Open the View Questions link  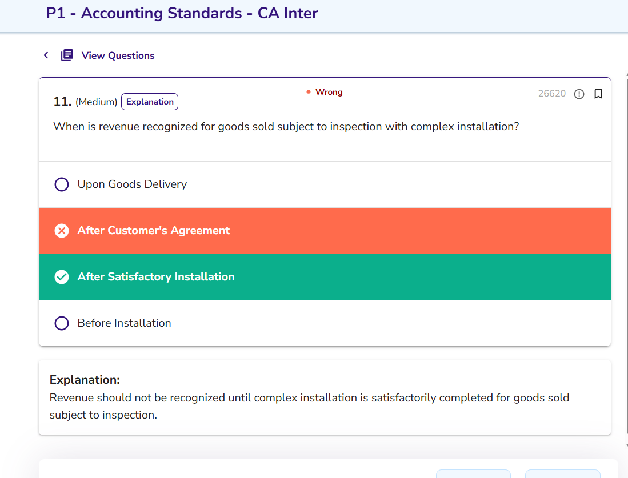118,55
